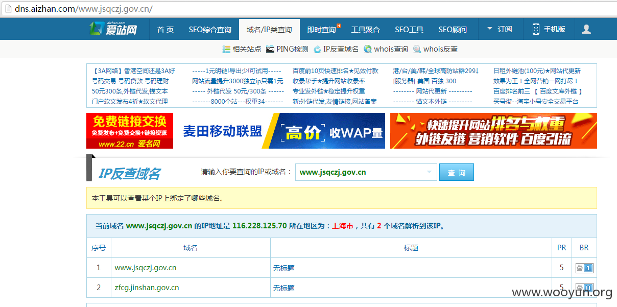Open ad link 网站流量提升3000独立ip只需1元
This screenshot has width=617, height=307.
(238, 81)
